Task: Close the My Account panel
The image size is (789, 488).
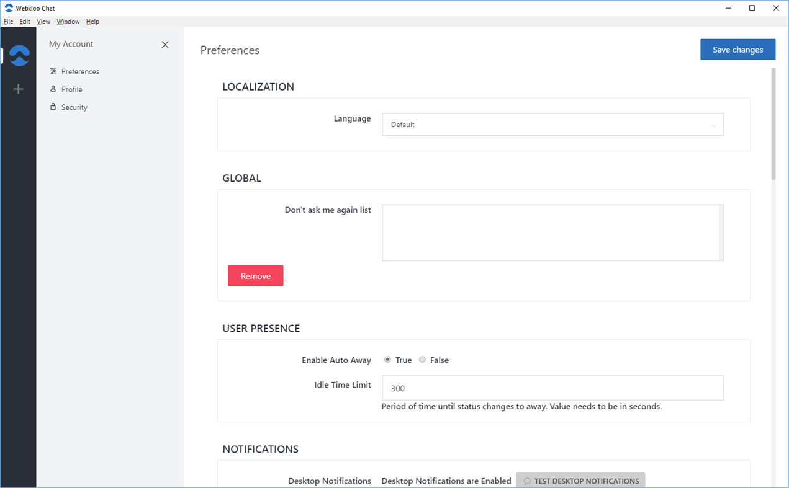Action: pyautogui.click(x=165, y=45)
